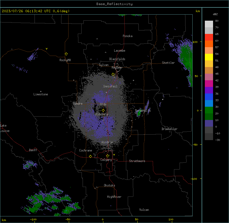
Task: Click the white 80 dBZ legend swatch
Action: pos(209,24)
